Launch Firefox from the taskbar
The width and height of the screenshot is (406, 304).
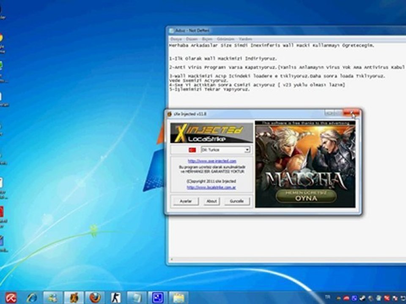(95, 298)
